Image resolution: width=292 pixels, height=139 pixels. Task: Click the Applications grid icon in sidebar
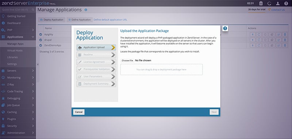(x=3, y=37)
